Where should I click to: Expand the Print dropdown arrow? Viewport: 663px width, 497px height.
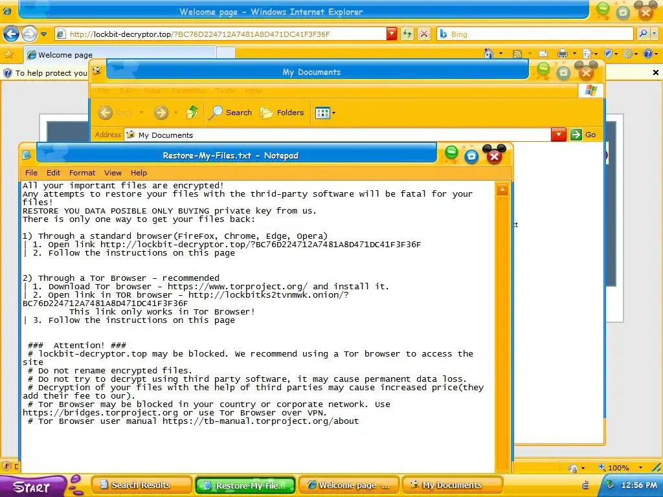(x=574, y=54)
